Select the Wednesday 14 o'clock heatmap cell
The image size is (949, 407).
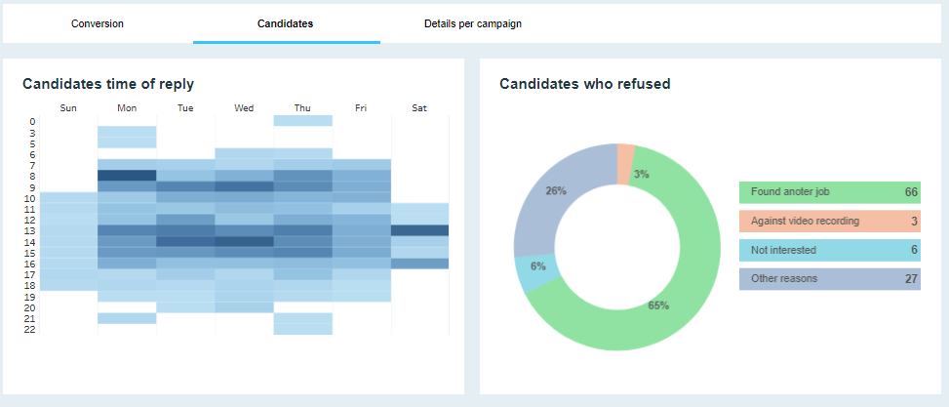tap(244, 241)
